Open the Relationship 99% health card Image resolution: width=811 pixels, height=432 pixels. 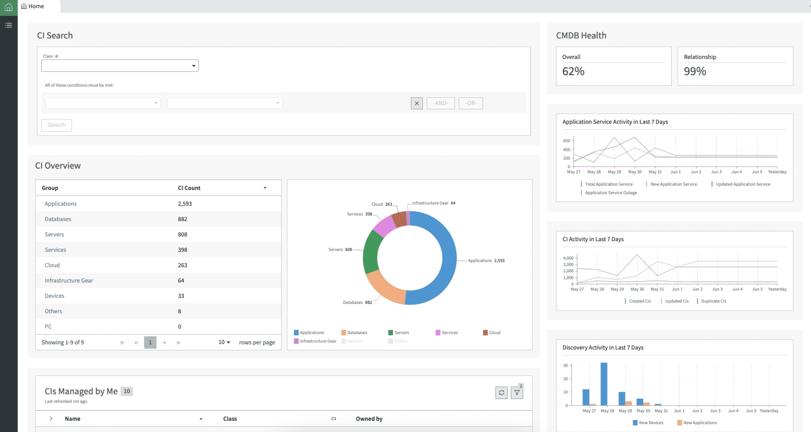pos(735,66)
